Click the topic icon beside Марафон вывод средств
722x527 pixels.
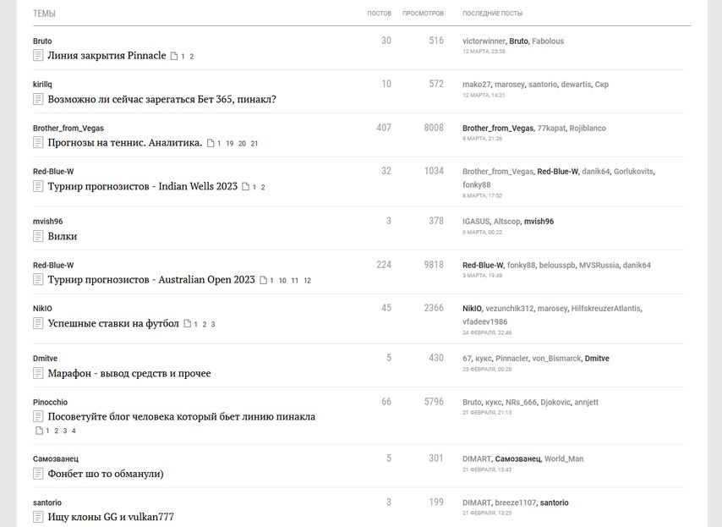pos(38,374)
